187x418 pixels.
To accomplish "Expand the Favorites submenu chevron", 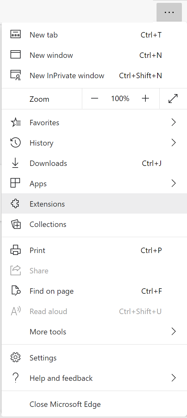I will 173,122.
